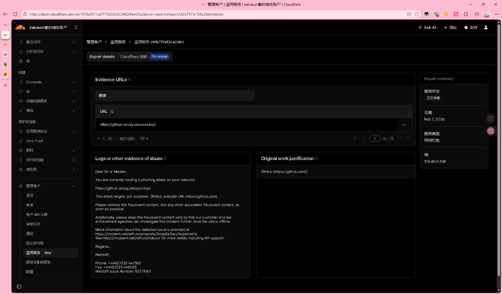
Task: Expand the 联网 section
Action: (x=47, y=150)
